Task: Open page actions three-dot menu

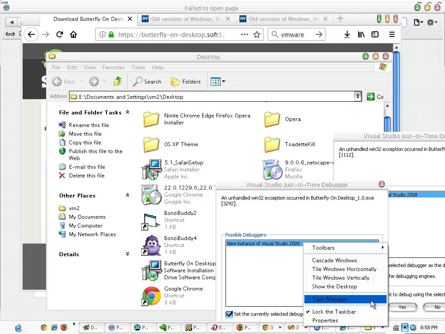Action: (244, 34)
